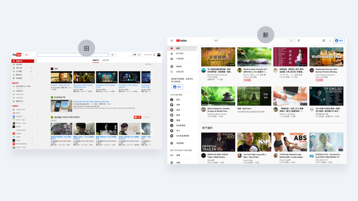Switch to the second tab in old YouTube
358x201 pixels.
[x=105, y=60]
